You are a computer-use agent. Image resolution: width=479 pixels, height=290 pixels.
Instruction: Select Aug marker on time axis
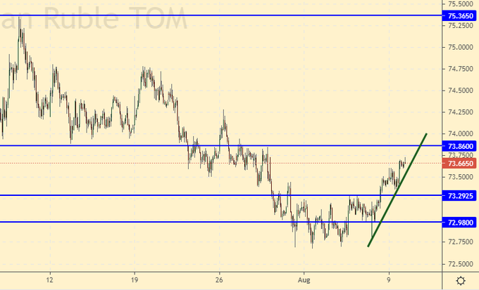coord(304,278)
